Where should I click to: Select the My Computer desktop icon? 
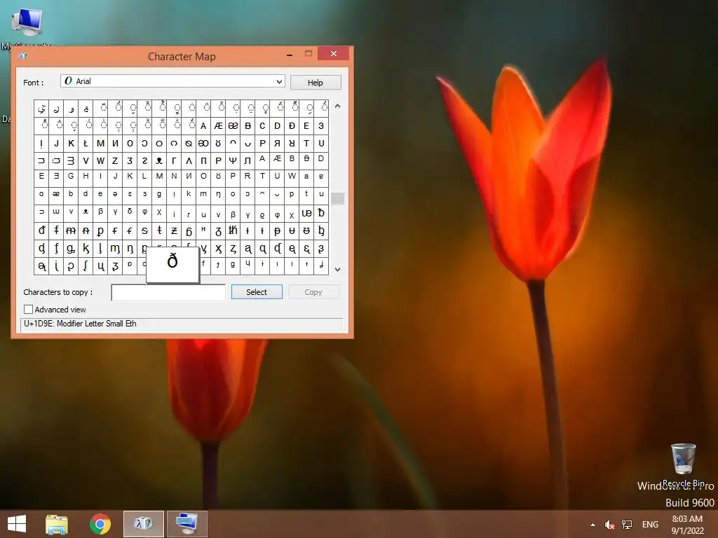[x=27, y=27]
